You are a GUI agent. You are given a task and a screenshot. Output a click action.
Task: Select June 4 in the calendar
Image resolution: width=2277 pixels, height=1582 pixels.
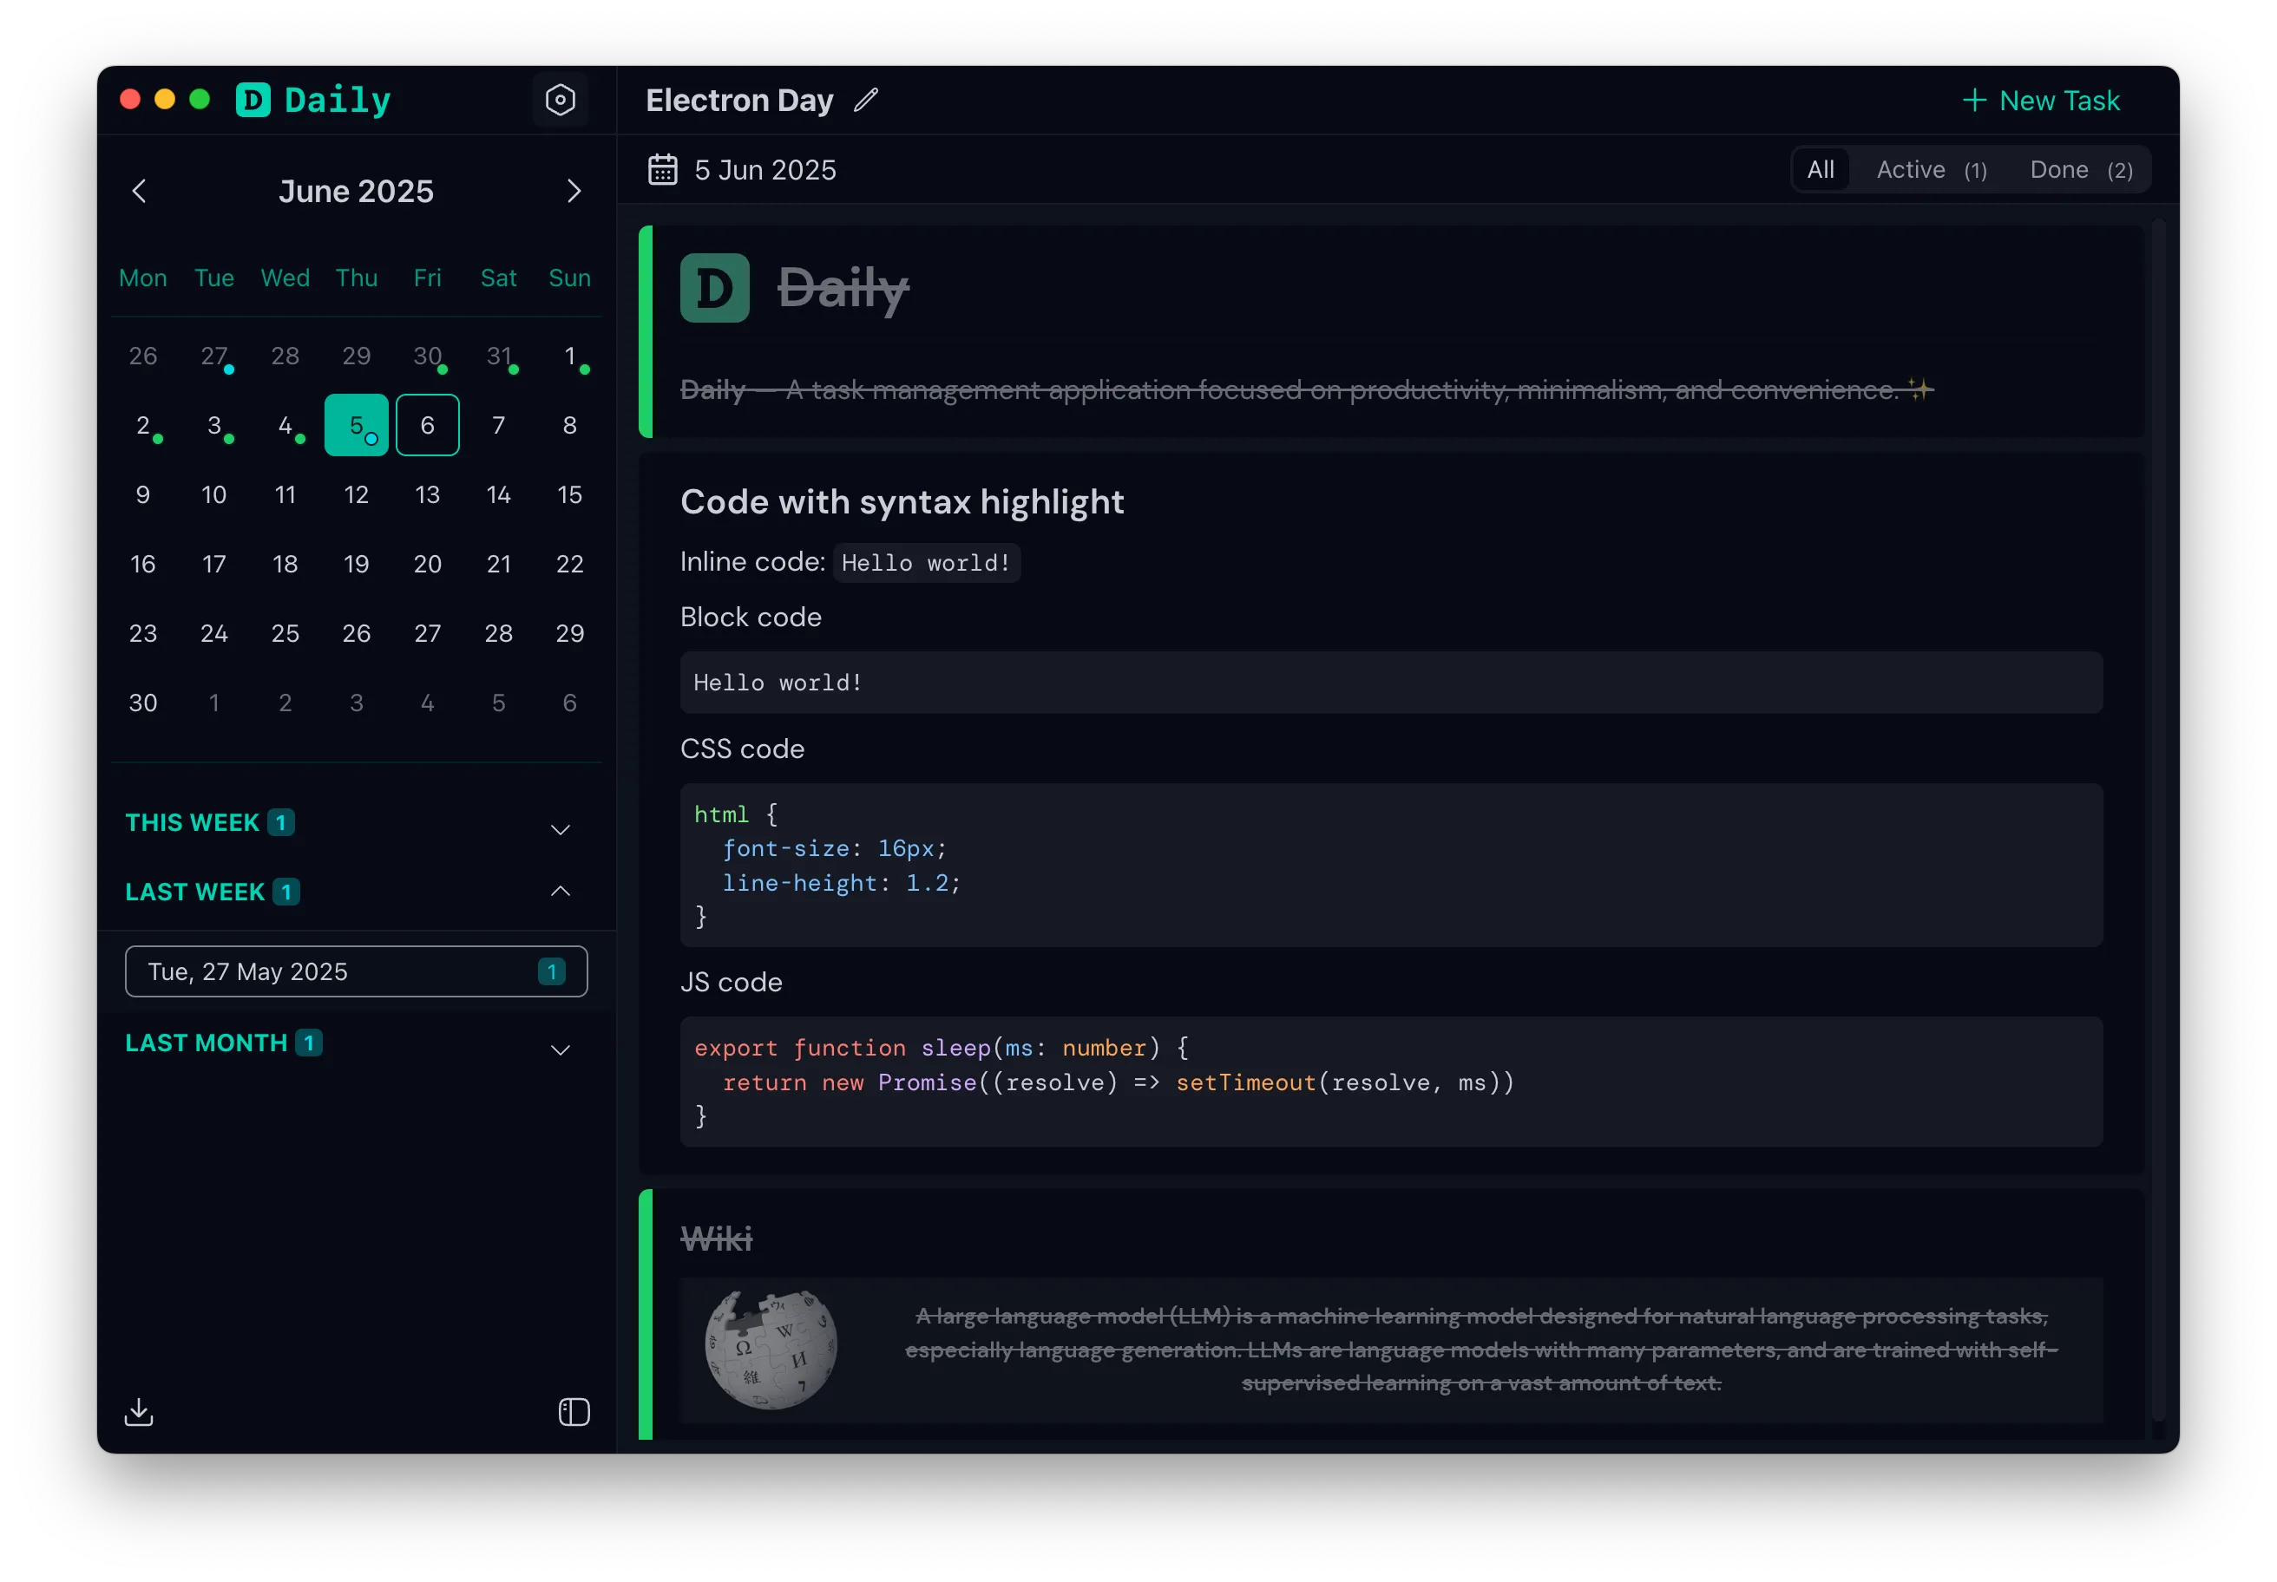[x=285, y=425]
